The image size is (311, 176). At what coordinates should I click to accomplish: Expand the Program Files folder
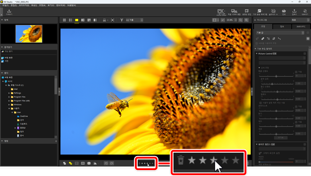pyautogui.click(x=9, y=97)
